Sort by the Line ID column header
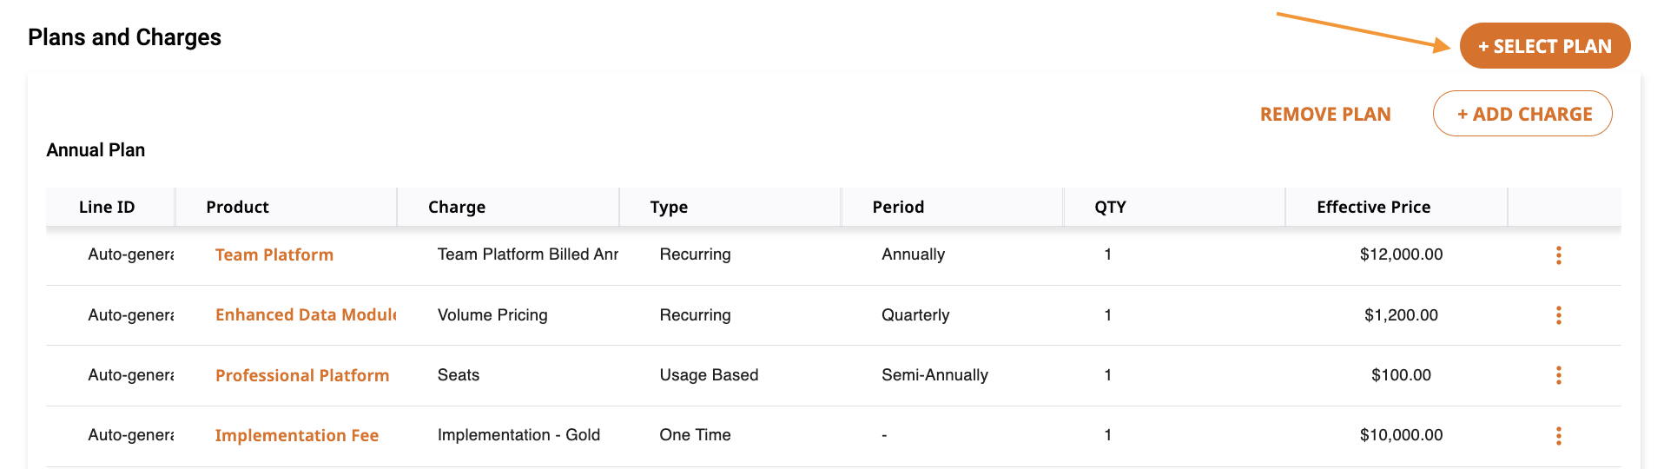Viewport: 1664px width, 469px height. (107, 207)
